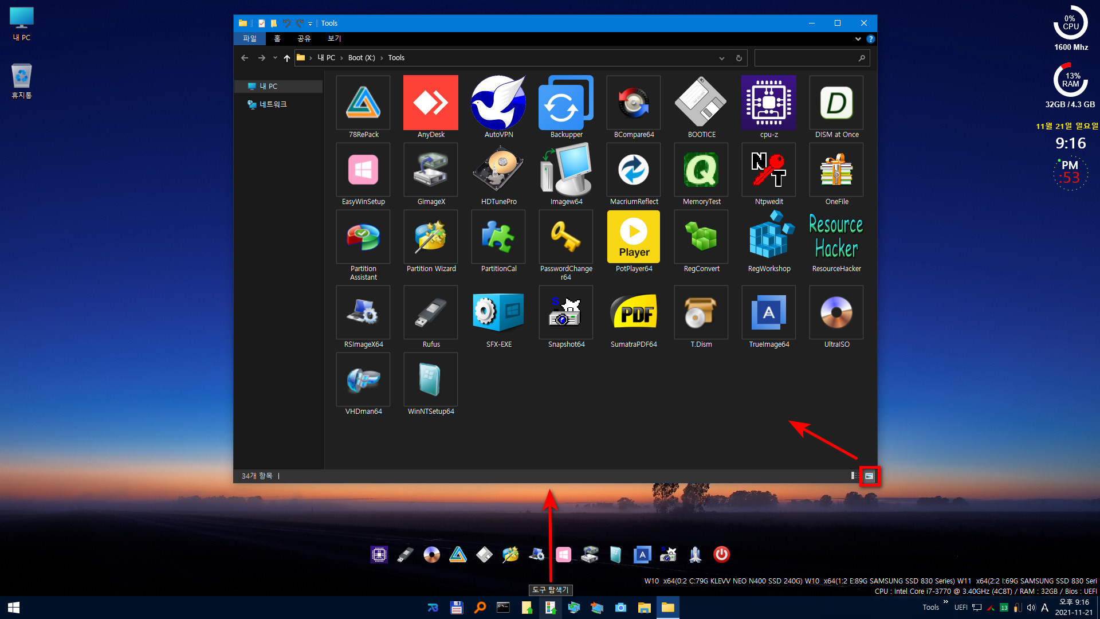
Task: Go forward with the forward arrow
Action: [262, 58]
